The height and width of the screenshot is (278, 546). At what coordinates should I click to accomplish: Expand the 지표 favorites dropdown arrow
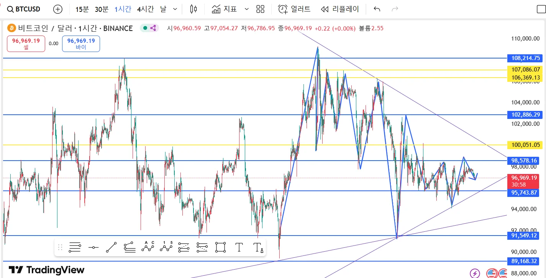pos(246,9)
